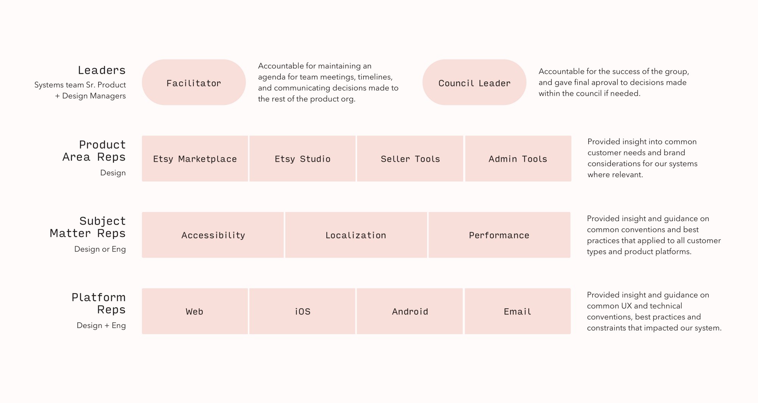Screen dimensions: 758x403
Task: Click the Platform Reps heading
Action: pos(99,303)
